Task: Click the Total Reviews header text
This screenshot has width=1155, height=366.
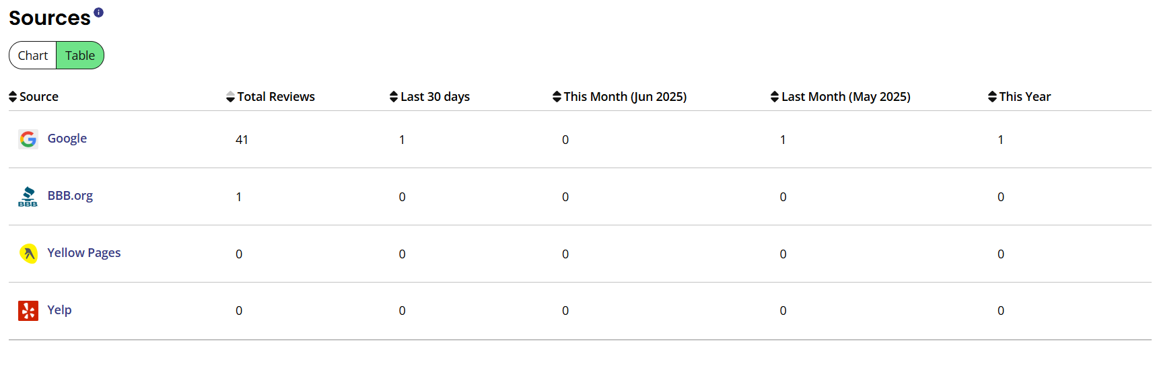Action: coord(276,97)
